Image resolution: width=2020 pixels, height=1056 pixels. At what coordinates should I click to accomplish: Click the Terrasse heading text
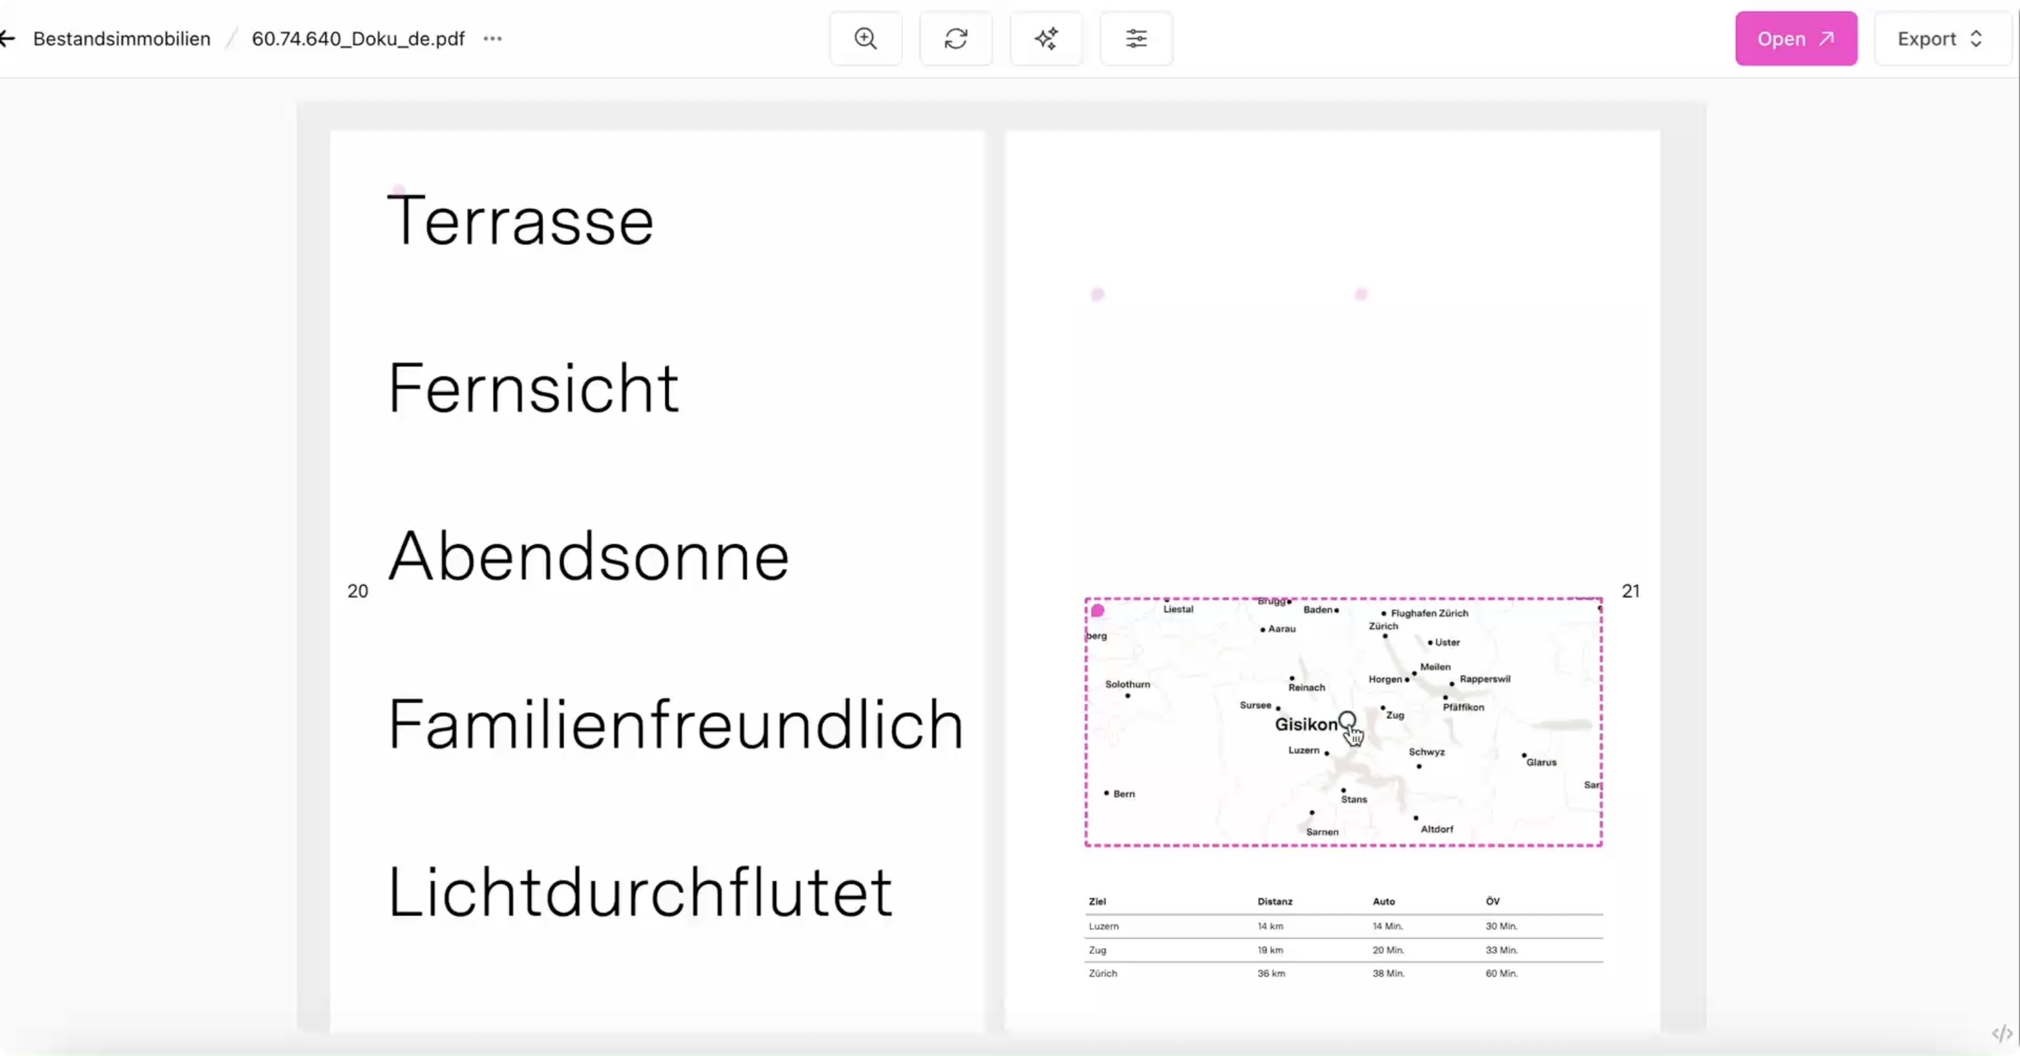tap(520, 221)
